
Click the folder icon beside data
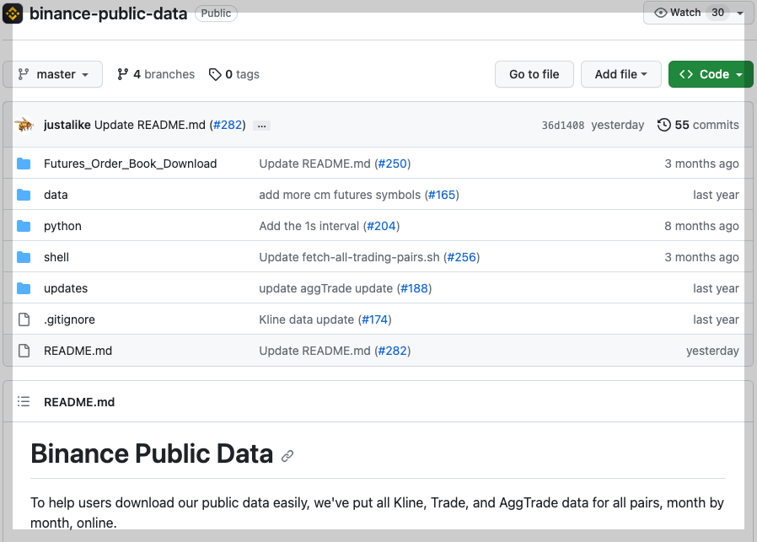click(x=24, y=195)
